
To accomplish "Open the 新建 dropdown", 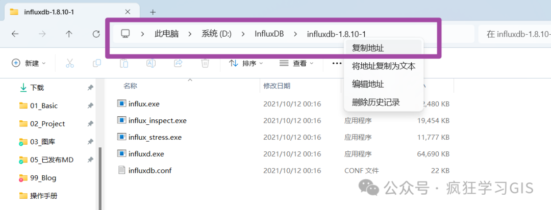I will (x=29, y=63).
